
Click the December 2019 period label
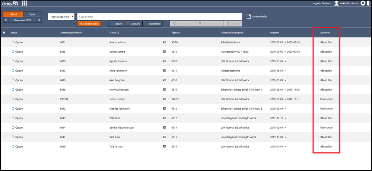[x=23, y=20]
